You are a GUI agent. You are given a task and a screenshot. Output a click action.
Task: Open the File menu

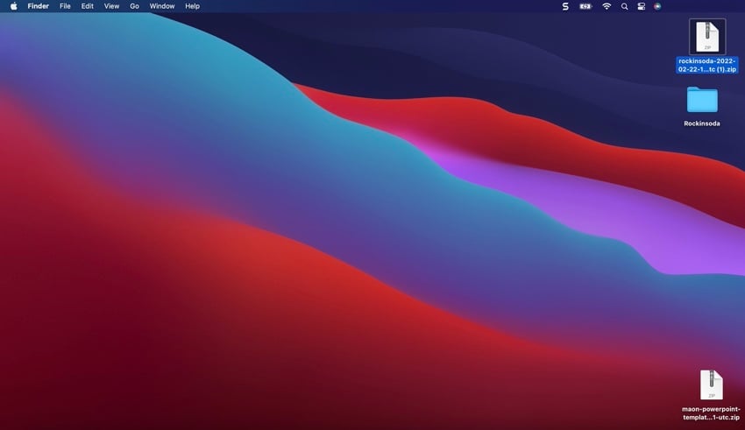[x=65, y=6]
